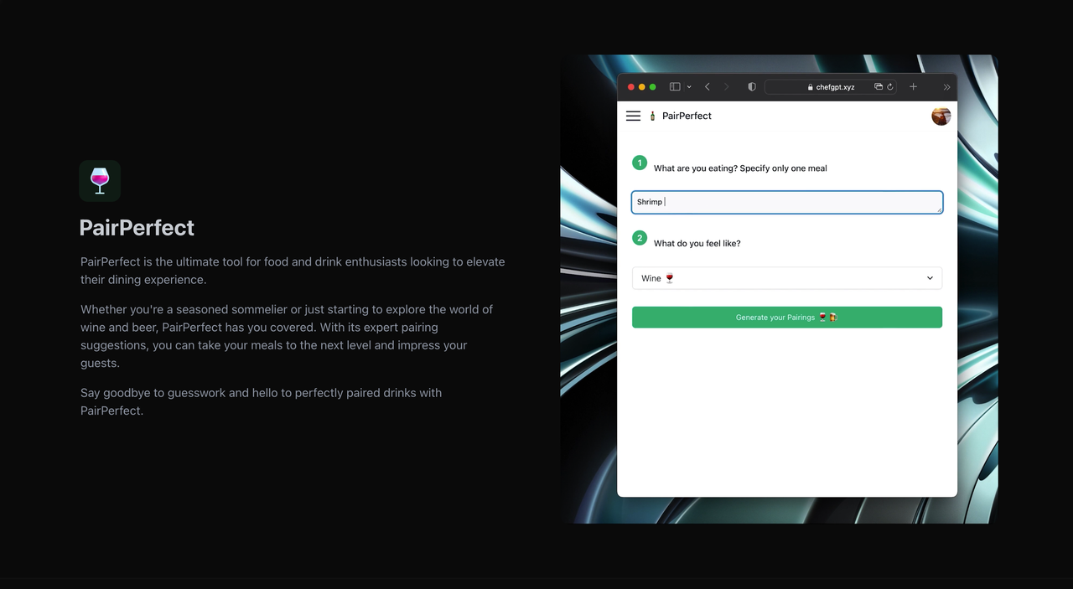1073x589 pixels.
Task: Open a new tab with plus icon
Action: 913,86
